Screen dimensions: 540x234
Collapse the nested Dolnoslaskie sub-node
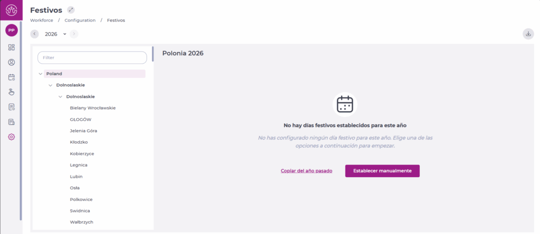pyautogui.click(x=61, y=96)
